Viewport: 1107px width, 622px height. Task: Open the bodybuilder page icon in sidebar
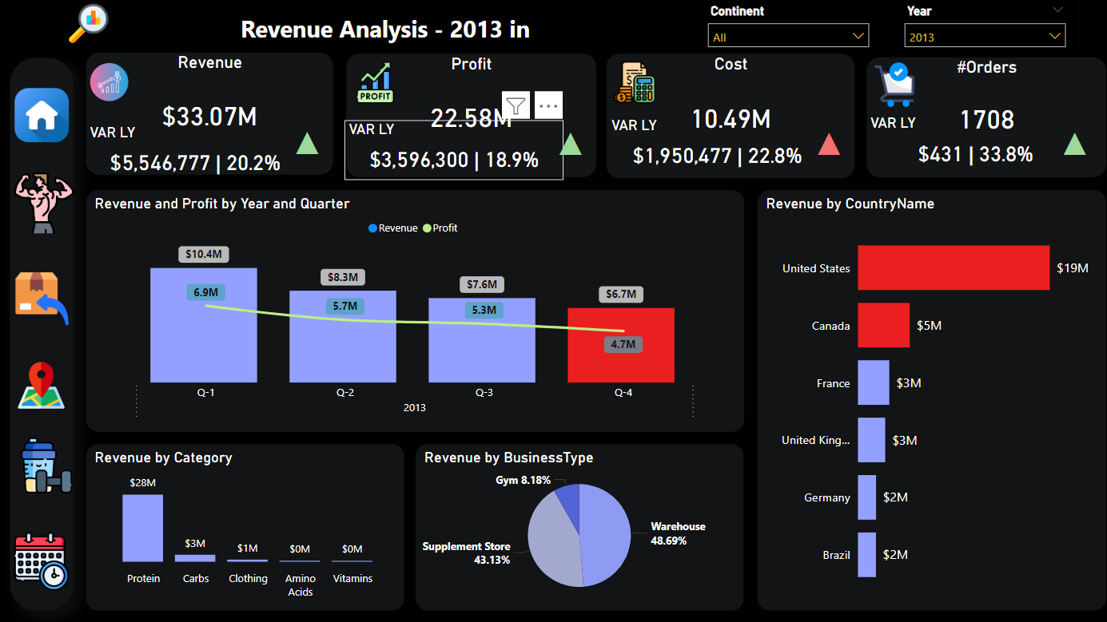click(42, 204)
